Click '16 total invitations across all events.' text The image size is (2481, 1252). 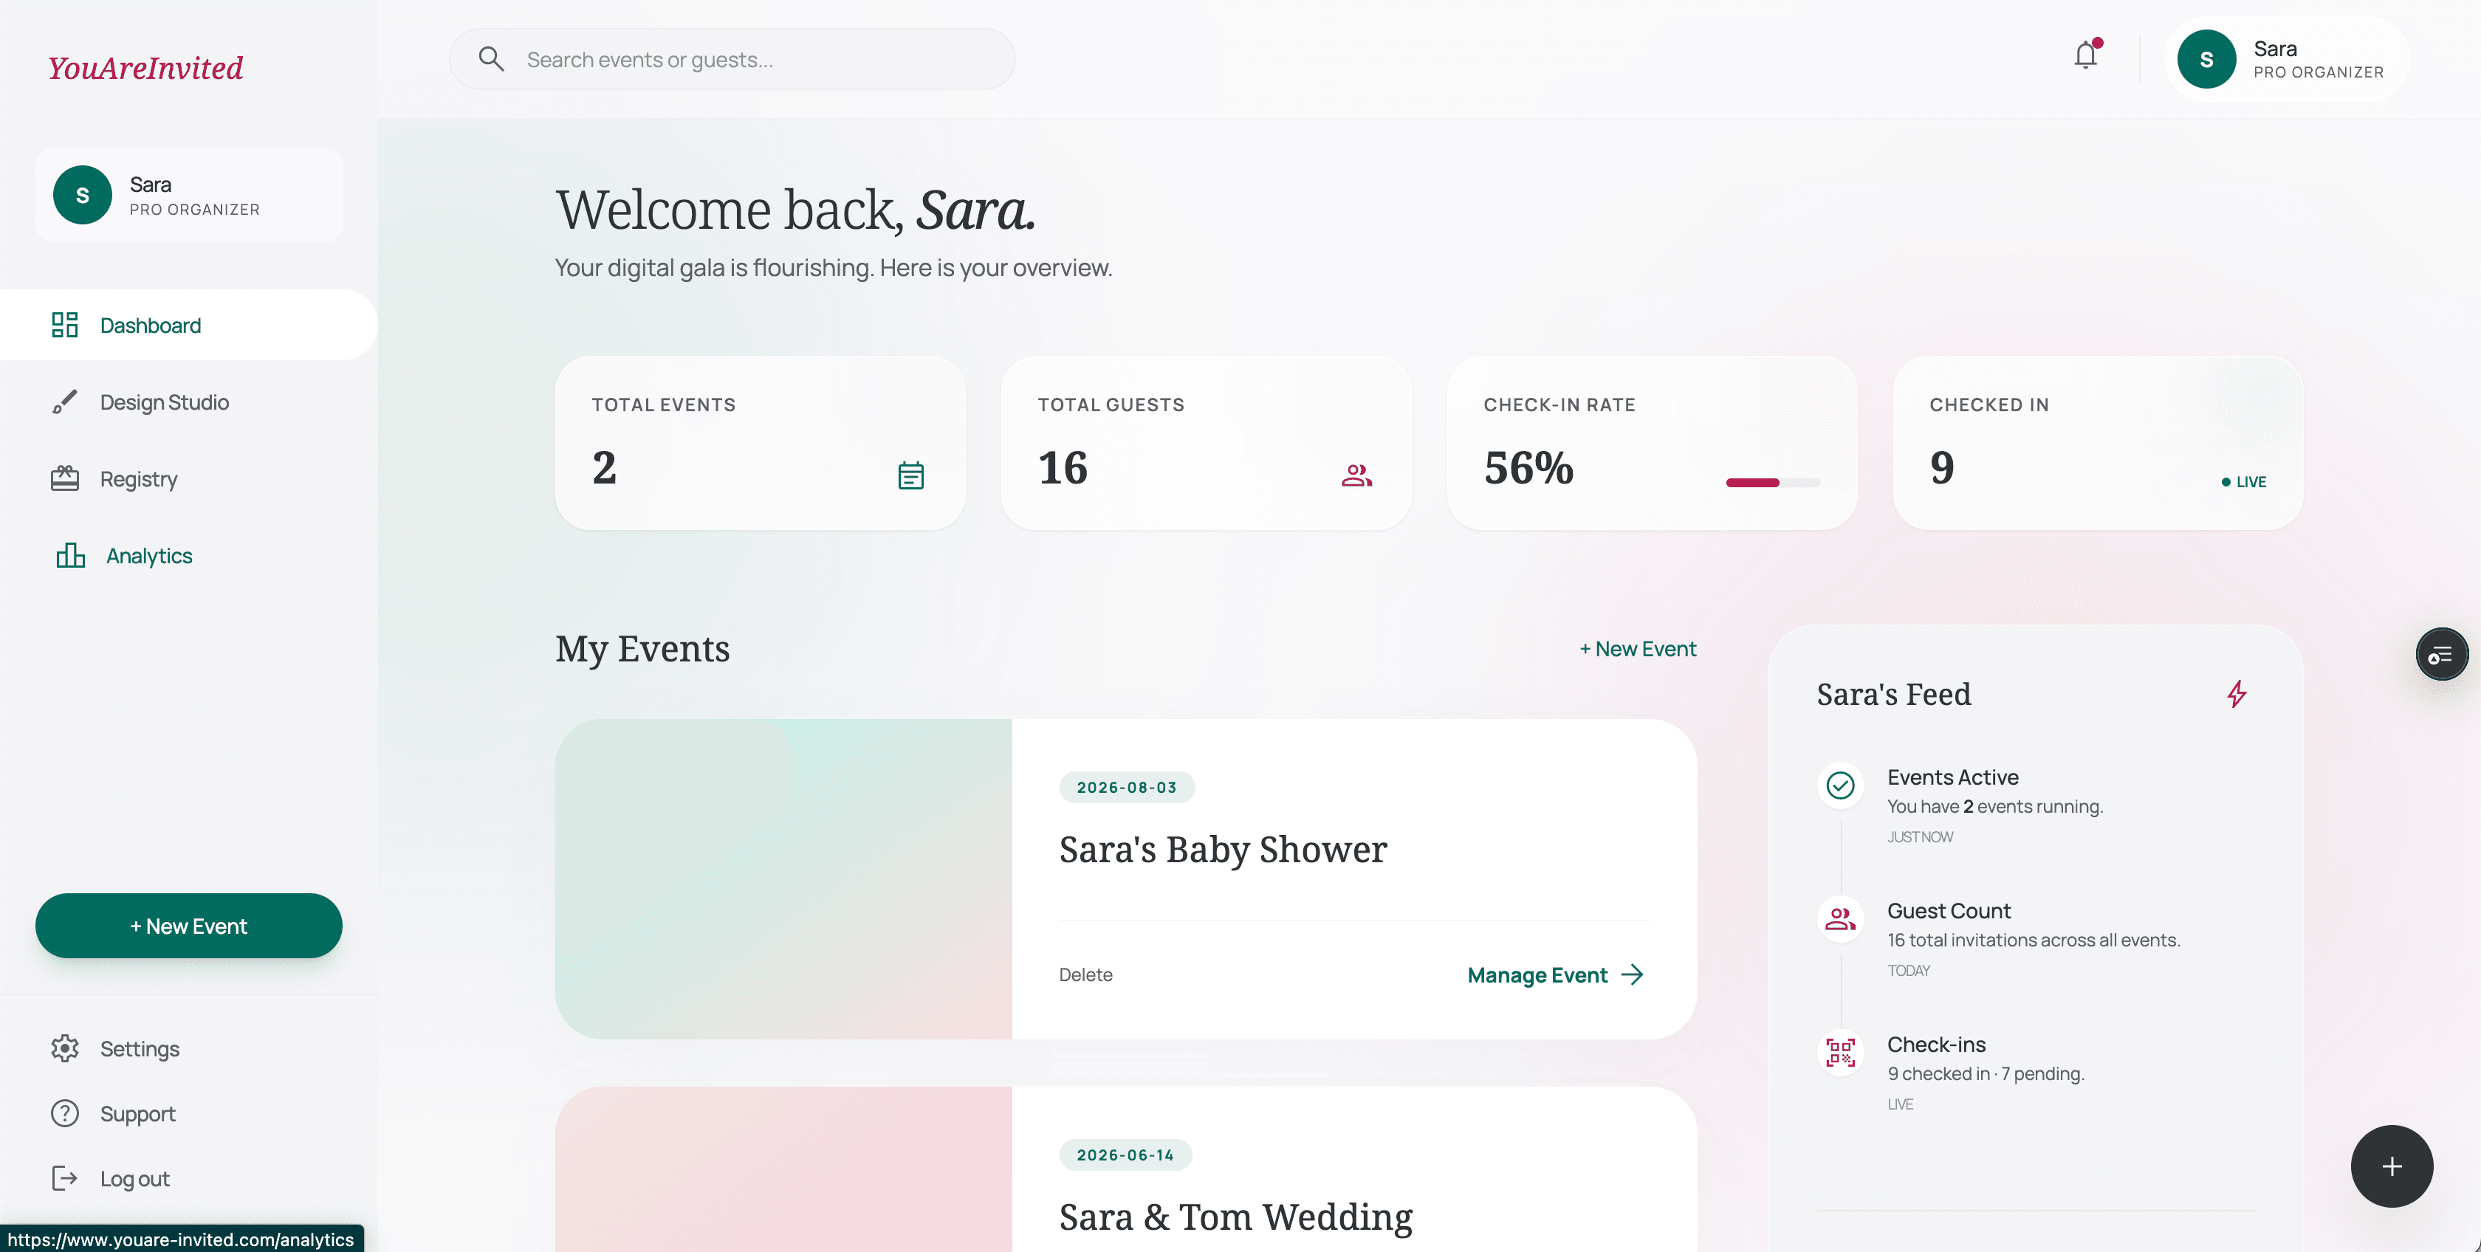click(2033, 940)
